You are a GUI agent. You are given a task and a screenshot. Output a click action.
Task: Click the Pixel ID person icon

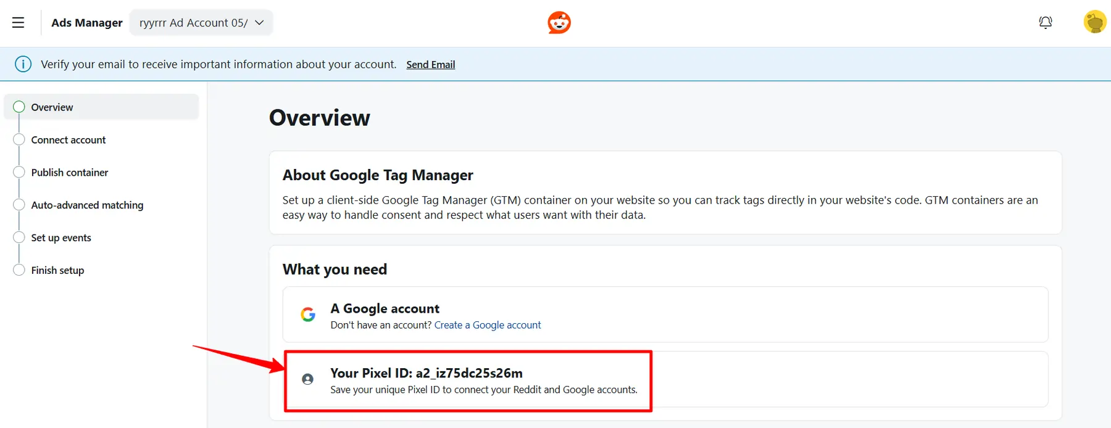tap(307, 379)
